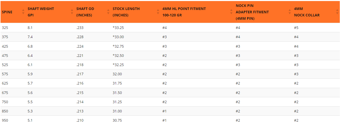Click the STOCK LENGTH (INCHES) header text
340x127 pixels.
point(126,12)
